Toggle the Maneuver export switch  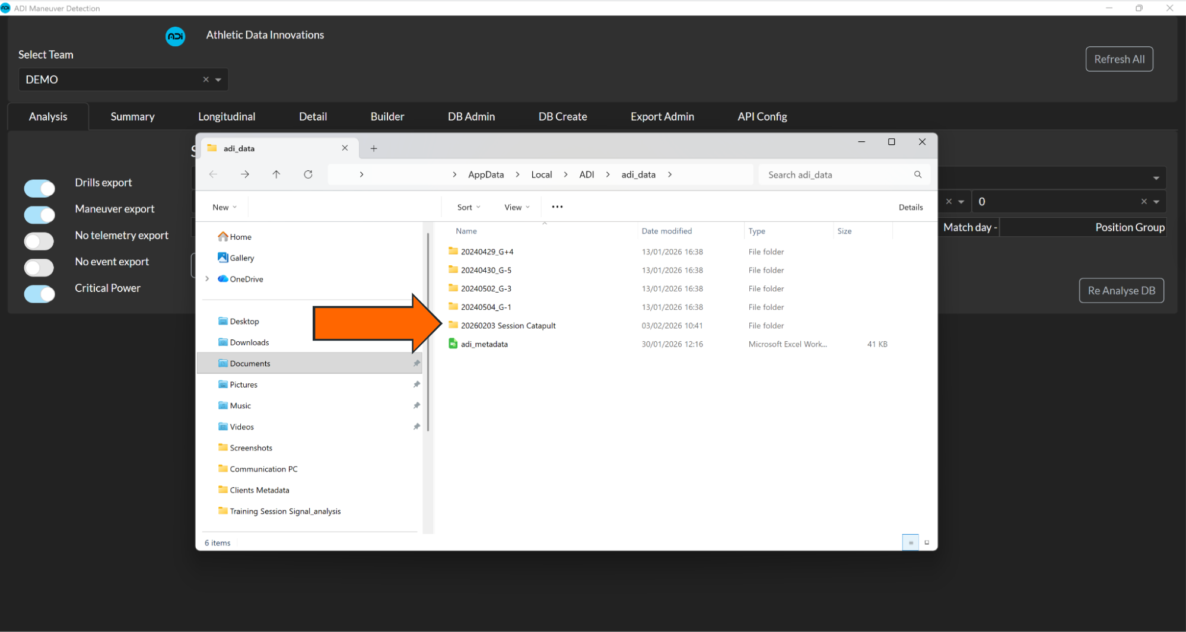[x=39, y=214]
